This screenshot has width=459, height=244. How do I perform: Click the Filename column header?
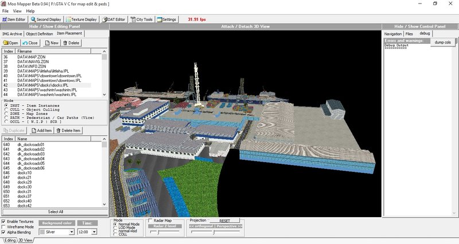click(x=53, y=51)
